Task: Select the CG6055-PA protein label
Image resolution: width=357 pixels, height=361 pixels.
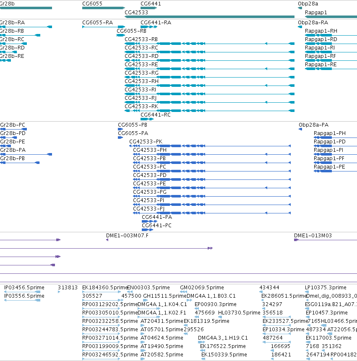Action: coord(133,133)
